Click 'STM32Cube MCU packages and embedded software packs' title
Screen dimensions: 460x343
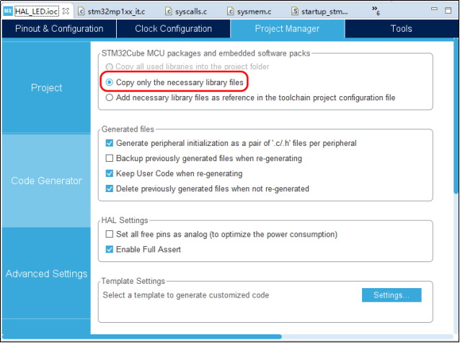tap(205, 53)
